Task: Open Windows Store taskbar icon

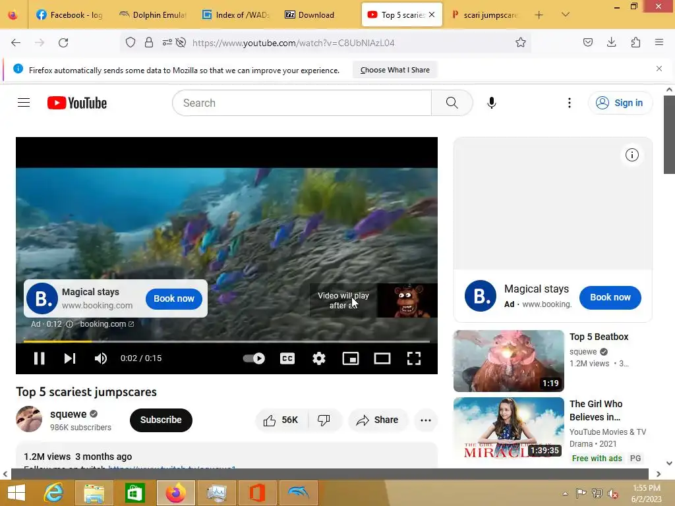Action: 134,493
